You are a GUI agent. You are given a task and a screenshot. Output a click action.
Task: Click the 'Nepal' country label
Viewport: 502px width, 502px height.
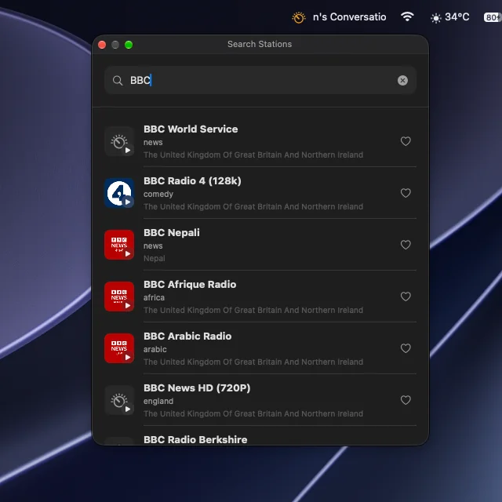coord(155,258)
